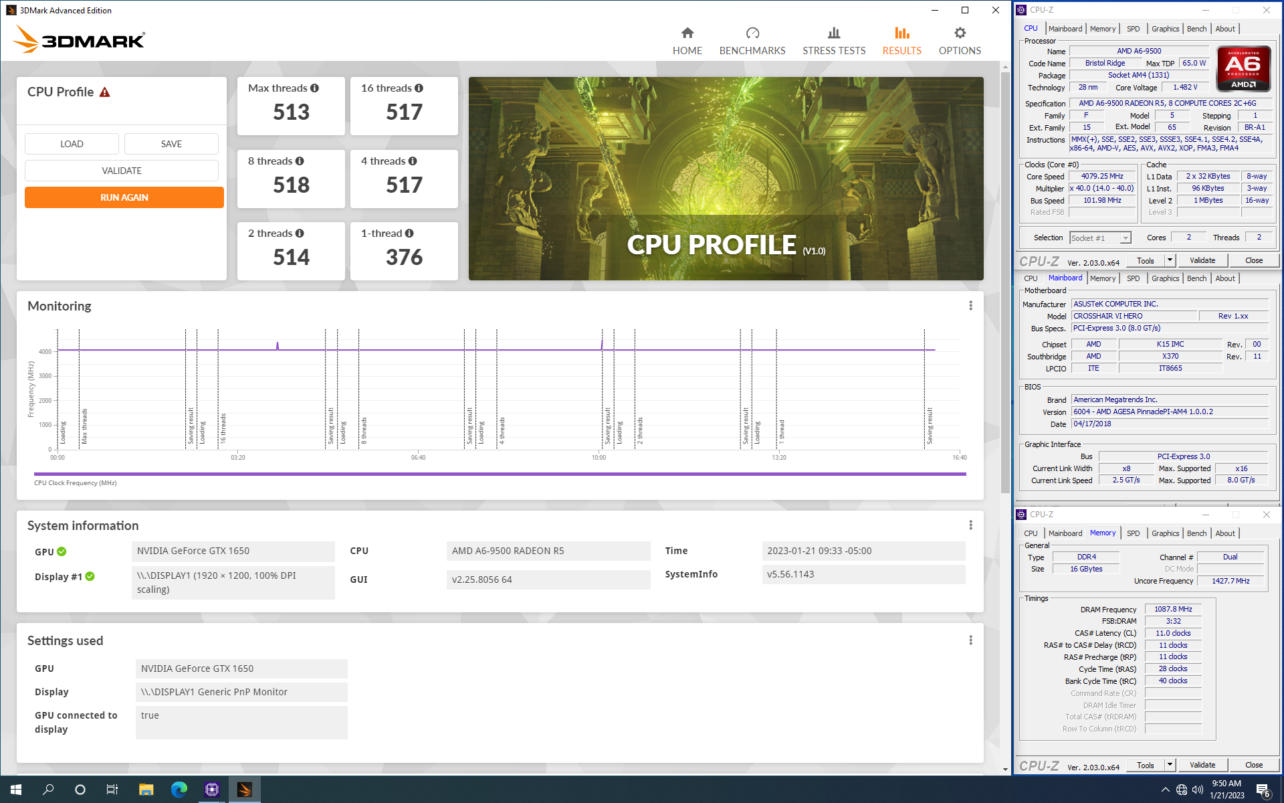Select Bench tab in middle CPU-Z panel
Screen dimensions: 1284x803
click(1196, 278)
